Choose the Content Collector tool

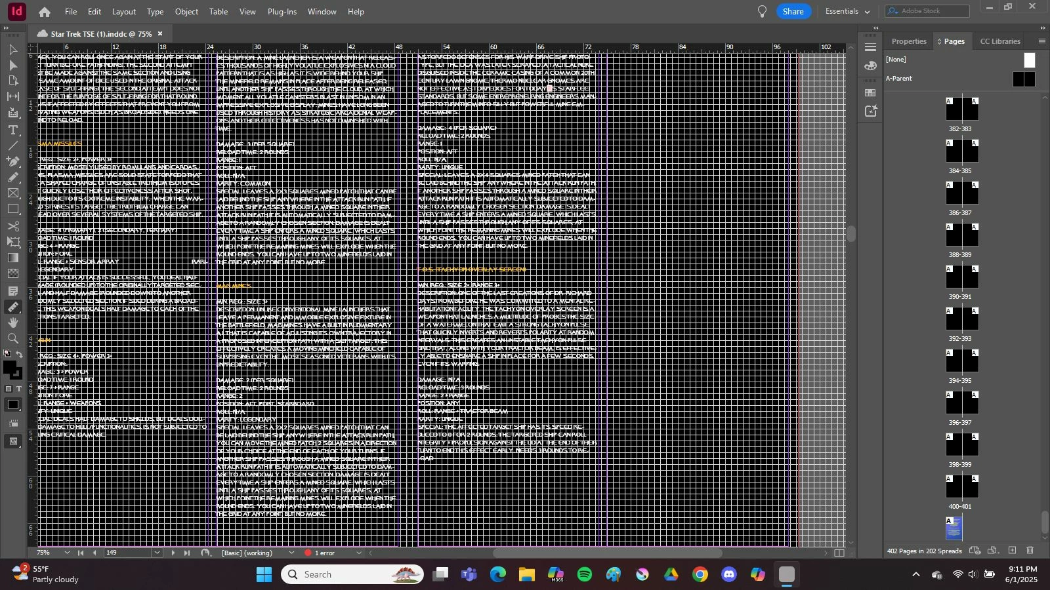[x=13, y=113]
